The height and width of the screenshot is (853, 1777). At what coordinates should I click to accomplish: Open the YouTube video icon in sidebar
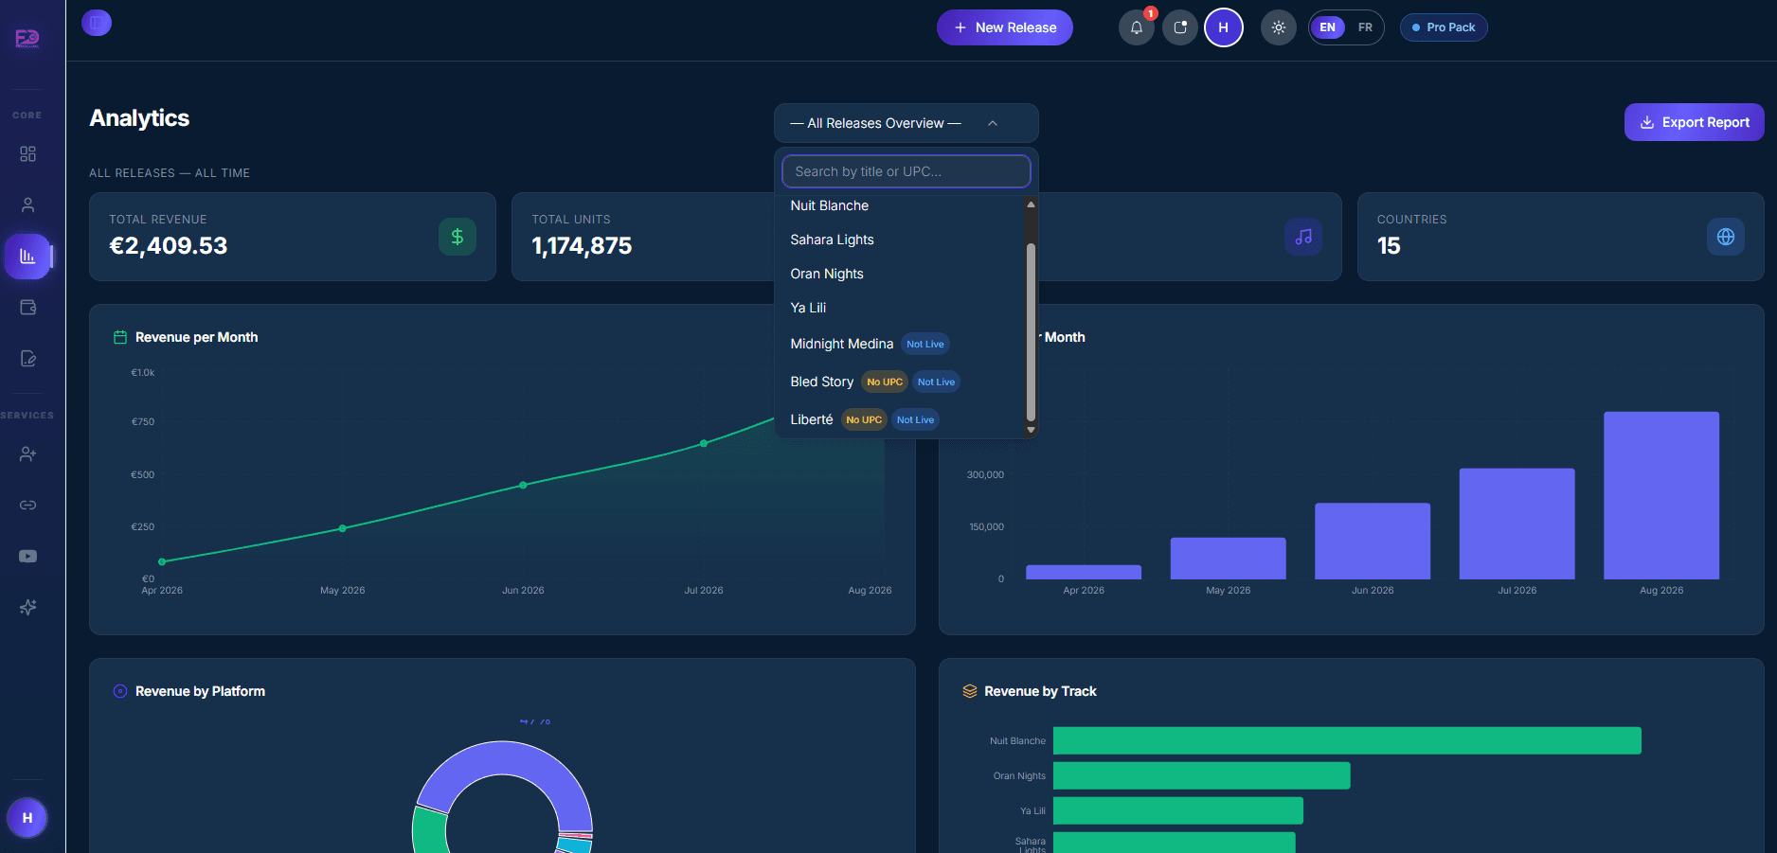coord(27,557)
